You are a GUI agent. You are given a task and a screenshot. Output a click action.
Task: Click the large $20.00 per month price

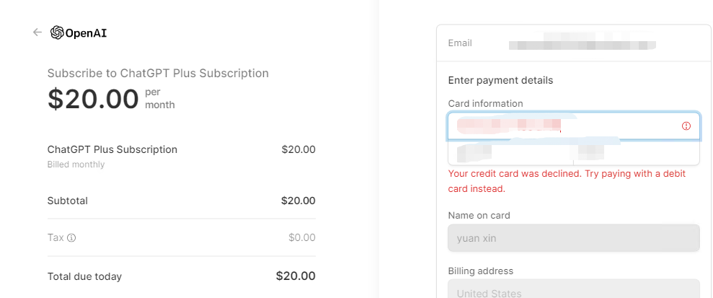click(x=93, y=99)
